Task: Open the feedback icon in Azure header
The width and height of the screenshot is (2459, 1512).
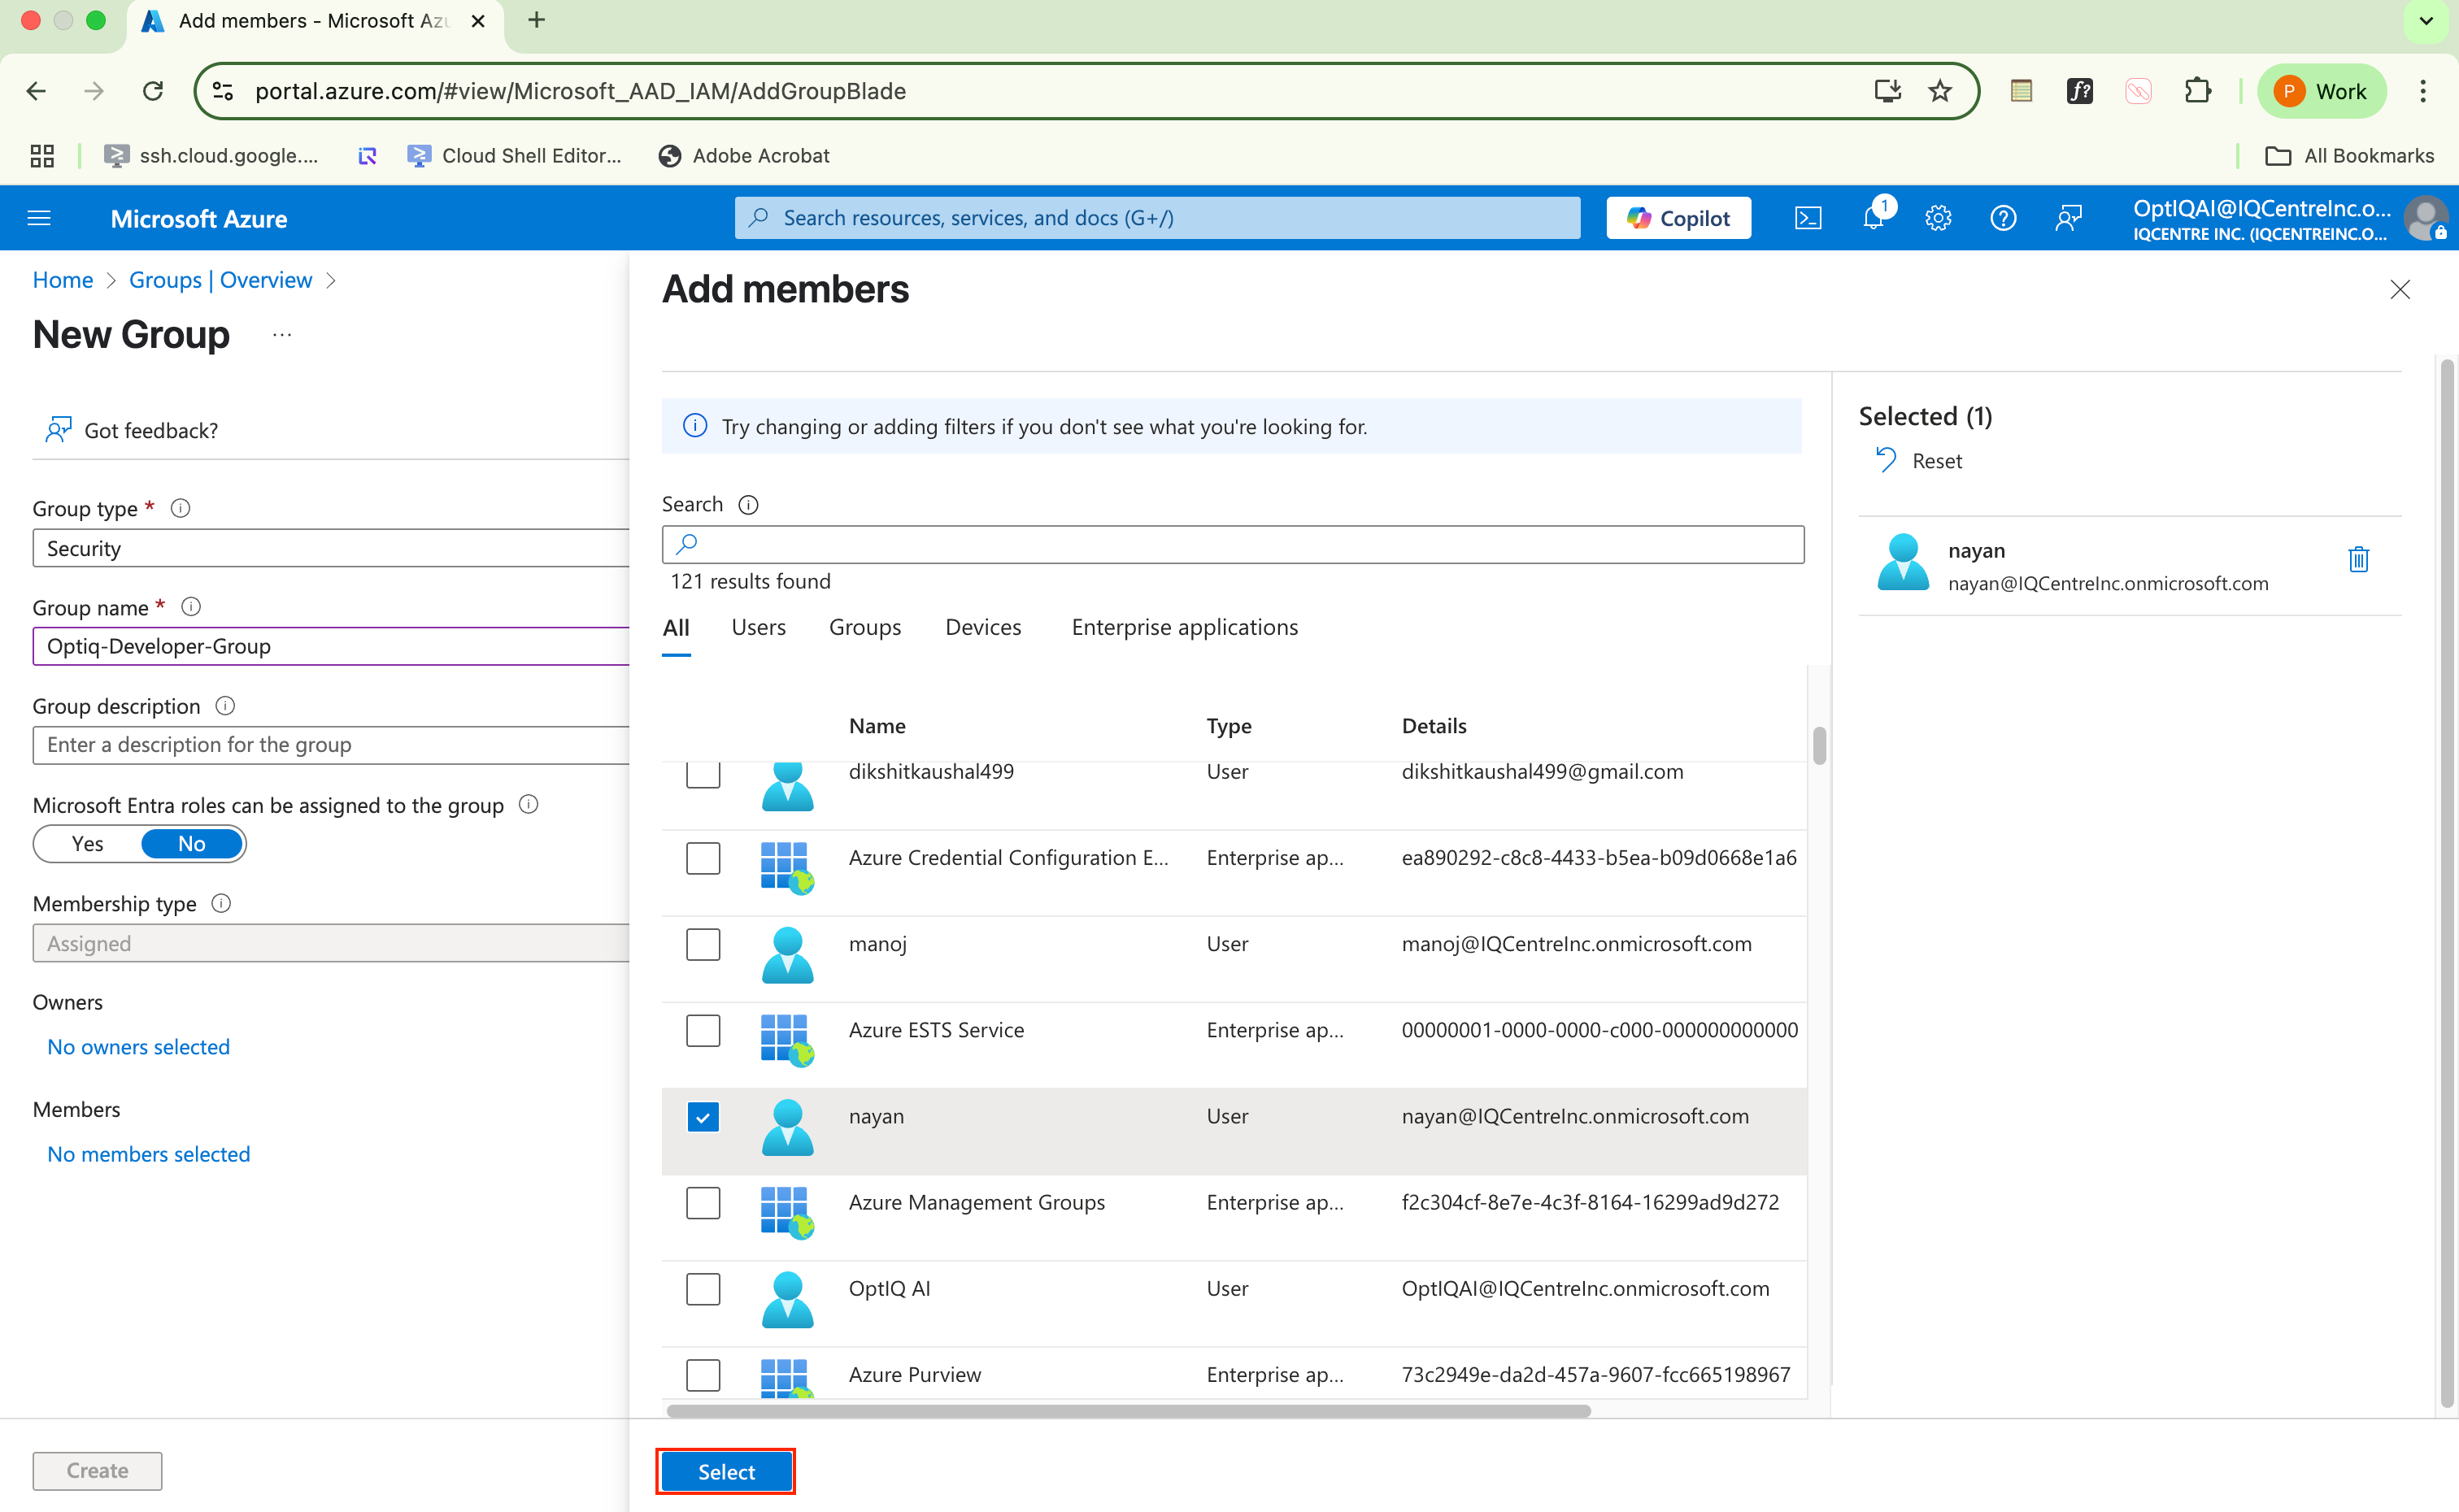Action: [x=2068, y=218]
